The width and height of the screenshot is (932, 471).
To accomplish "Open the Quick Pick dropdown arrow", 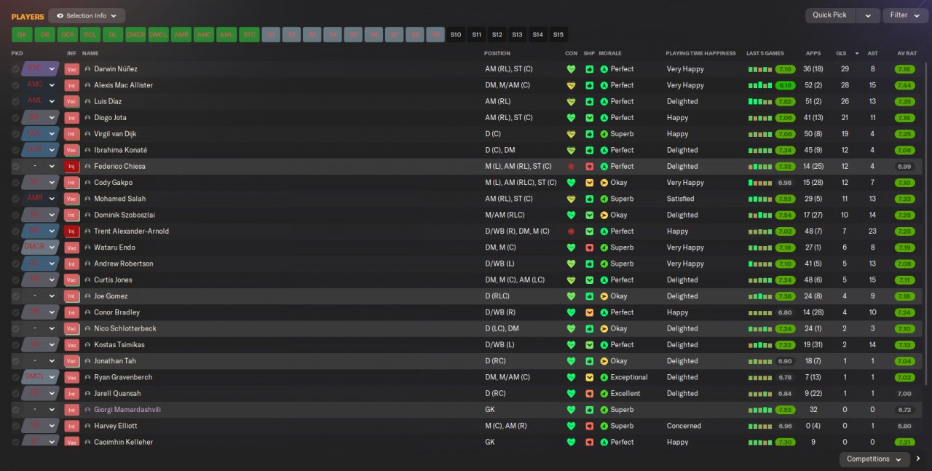I will coord(868,15).
